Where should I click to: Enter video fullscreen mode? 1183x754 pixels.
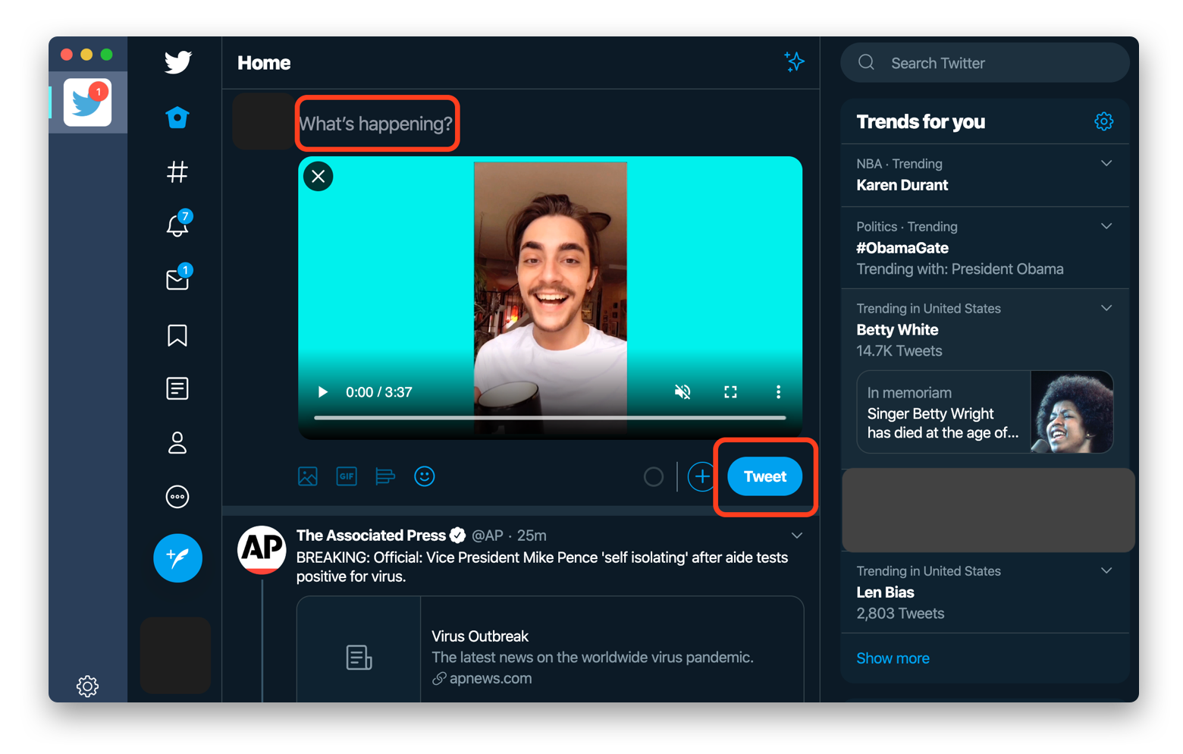click(x=730, y=392)
